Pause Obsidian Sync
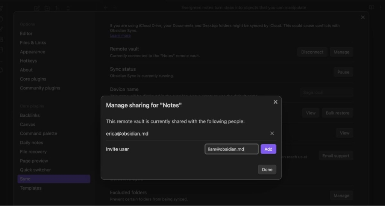 343,72
